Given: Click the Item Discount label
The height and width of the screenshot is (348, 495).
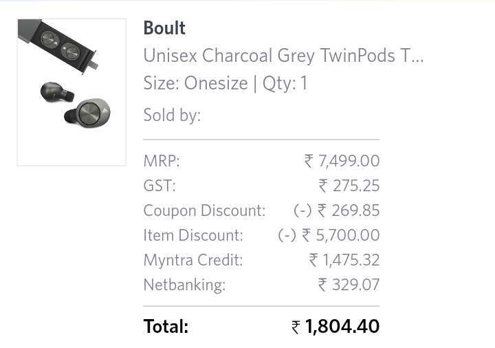Looking at the screenshot, I should pos(193,235).
